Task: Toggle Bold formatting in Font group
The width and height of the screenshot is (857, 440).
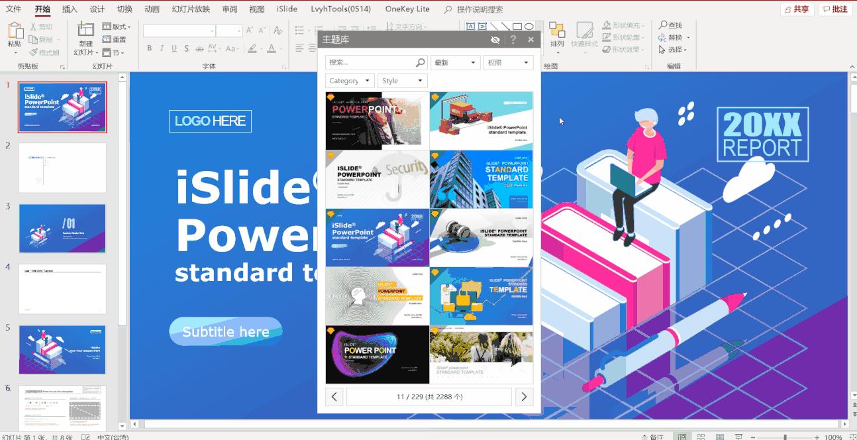Action: point(150,48)
